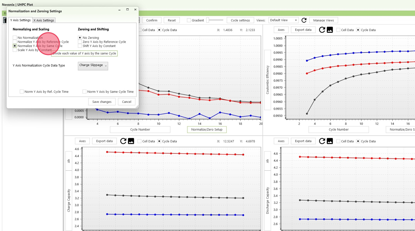Export data from Charge Capacity plot
415x231 pixels.
click(x=104, y=141)
